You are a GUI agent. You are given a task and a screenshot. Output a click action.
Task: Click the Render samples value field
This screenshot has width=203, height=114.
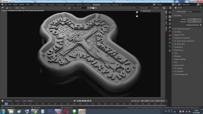[194, 19]
